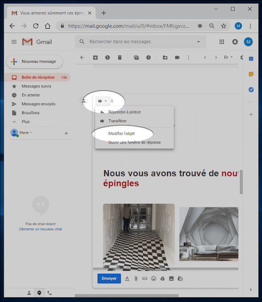Archive the open message
Viewport: 262px width, 302px height.
point(95,58)
